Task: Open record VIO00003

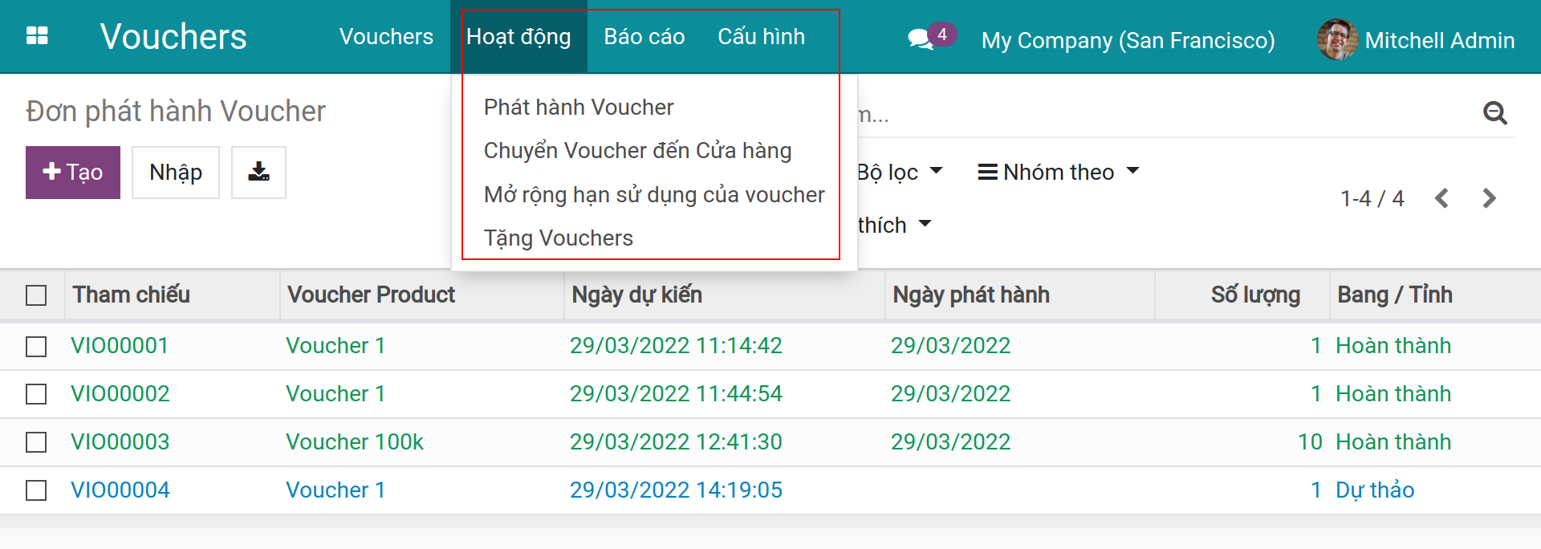Action: coord(120,442)
